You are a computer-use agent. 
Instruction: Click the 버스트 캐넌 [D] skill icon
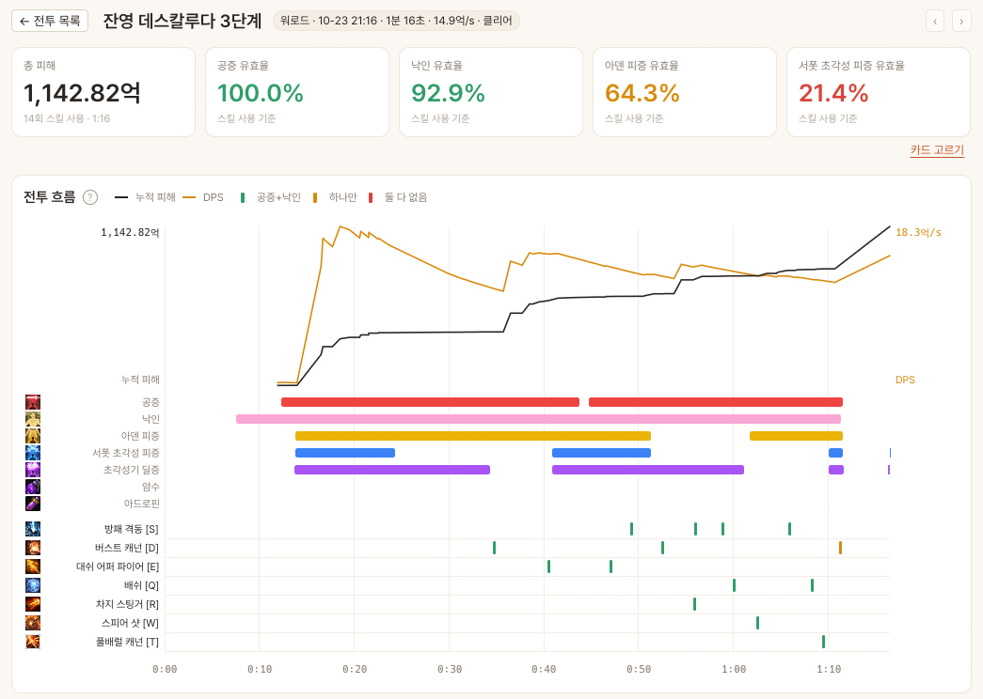(33, 548)
